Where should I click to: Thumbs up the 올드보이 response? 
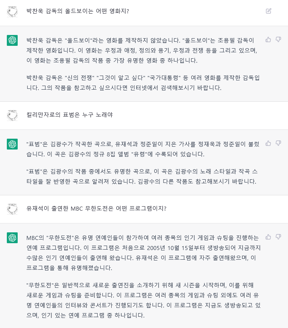tap(268, 39)
